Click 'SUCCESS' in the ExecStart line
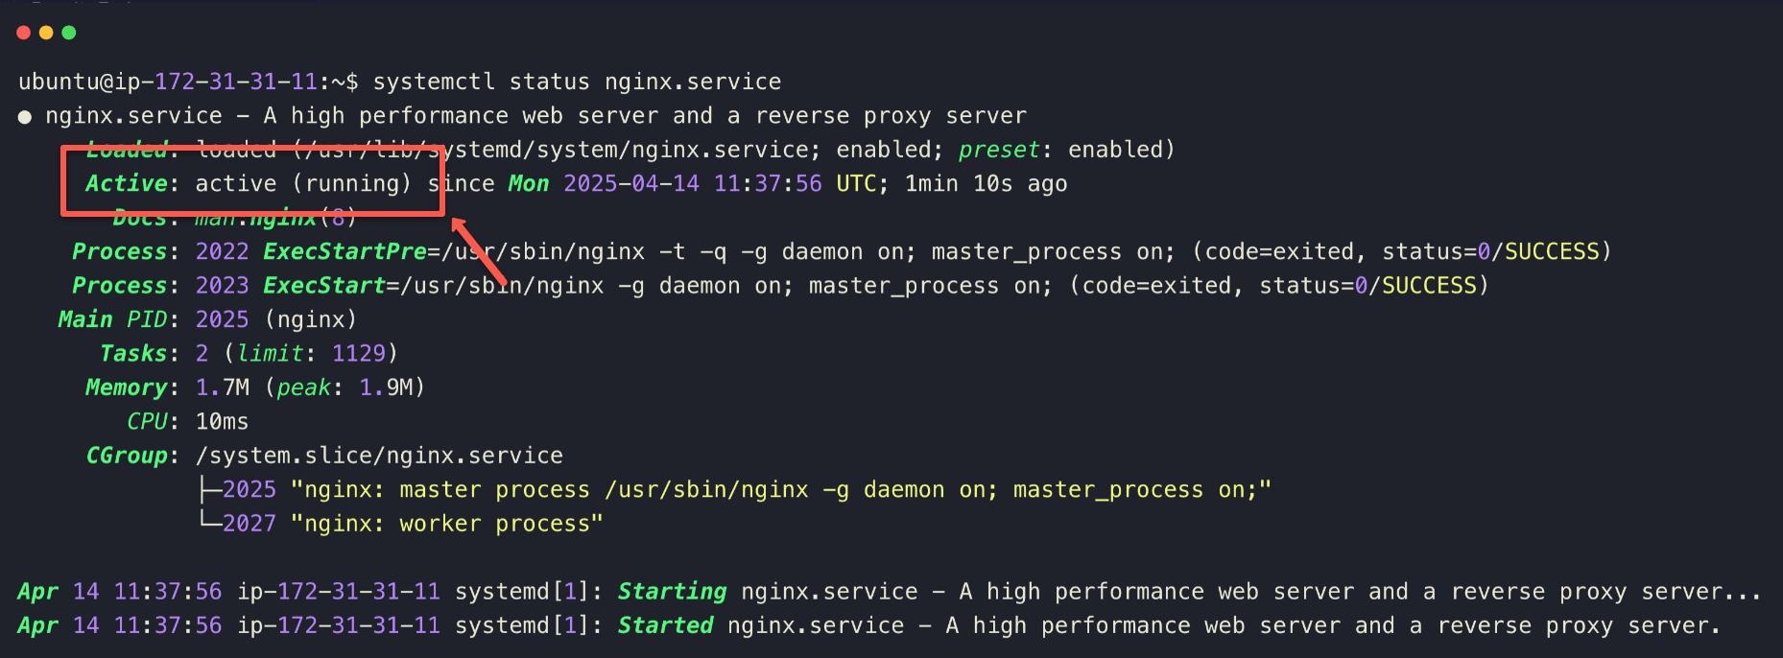The height and width of the screenshot is (658, 1783). tap(1429, 286)
